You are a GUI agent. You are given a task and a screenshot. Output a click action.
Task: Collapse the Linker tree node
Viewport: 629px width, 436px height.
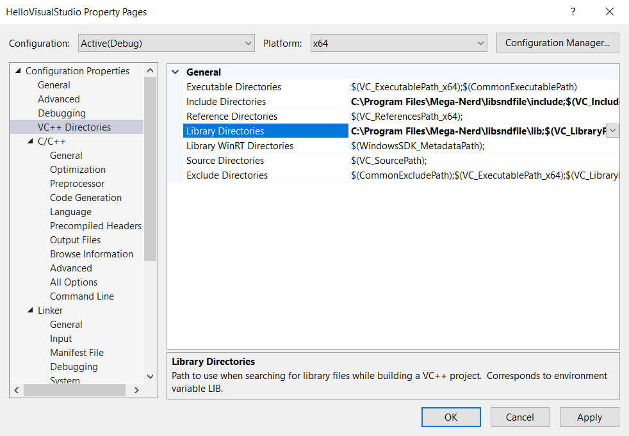pyautogui.click(x=30, y=310)
